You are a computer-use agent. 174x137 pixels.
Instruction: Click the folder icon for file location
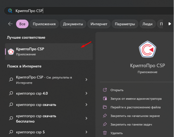coord(105,107)
